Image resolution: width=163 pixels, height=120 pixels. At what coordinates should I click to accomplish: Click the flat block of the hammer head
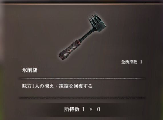pyautogui.click(x=100, y=26)
